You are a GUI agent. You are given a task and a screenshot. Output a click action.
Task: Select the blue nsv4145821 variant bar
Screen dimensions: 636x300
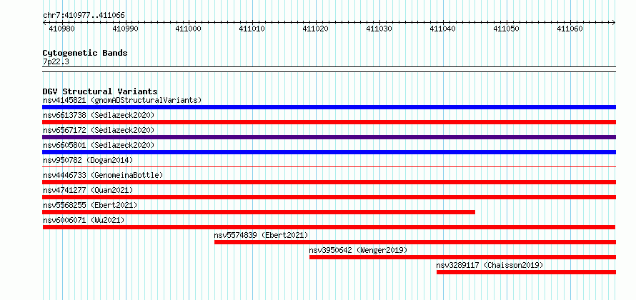(329, 107)
